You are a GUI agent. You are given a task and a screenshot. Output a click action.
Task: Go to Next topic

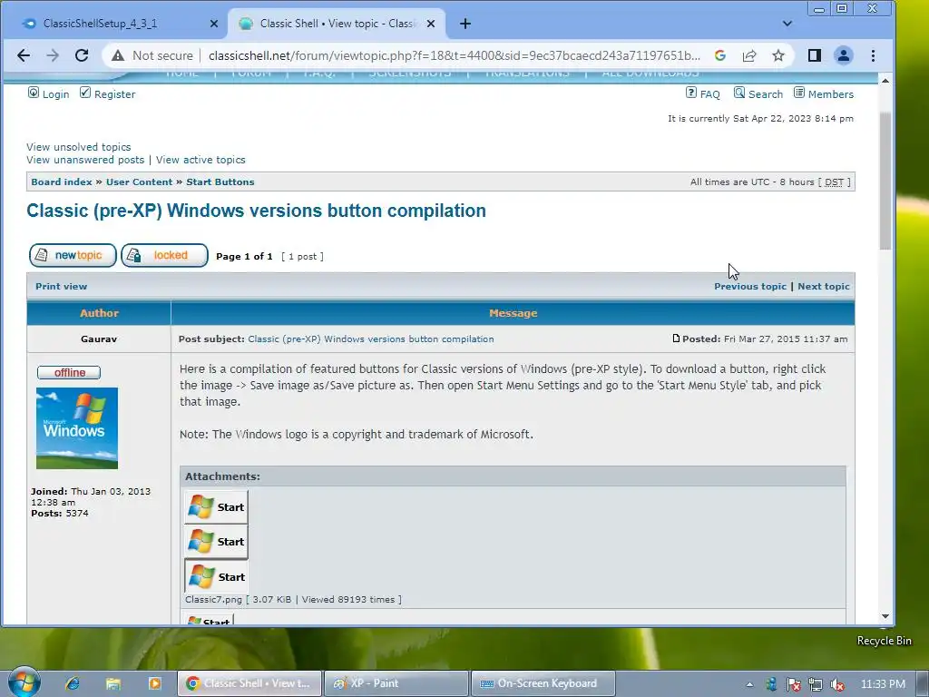[824, 286]
